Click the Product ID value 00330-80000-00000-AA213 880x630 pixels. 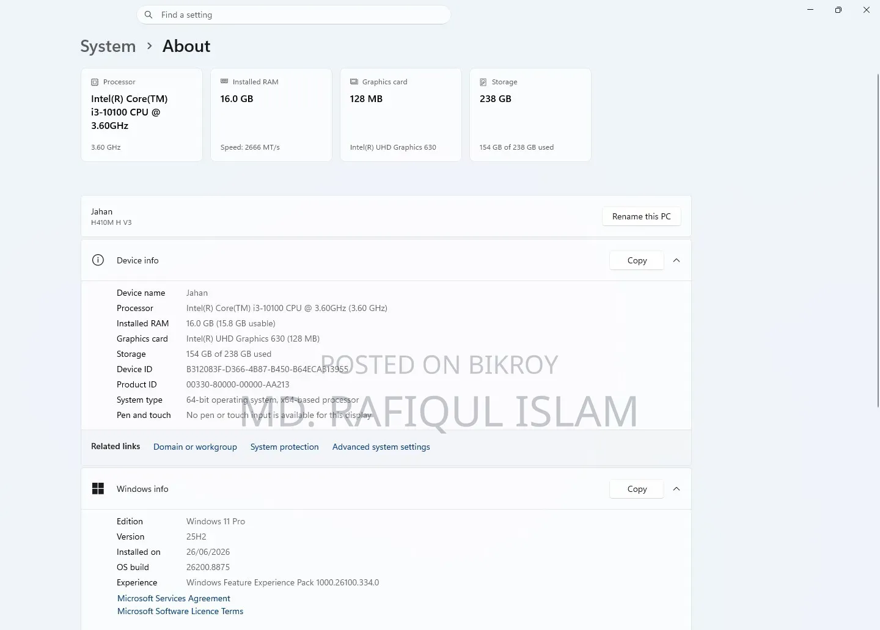click(x=238, y=384)
